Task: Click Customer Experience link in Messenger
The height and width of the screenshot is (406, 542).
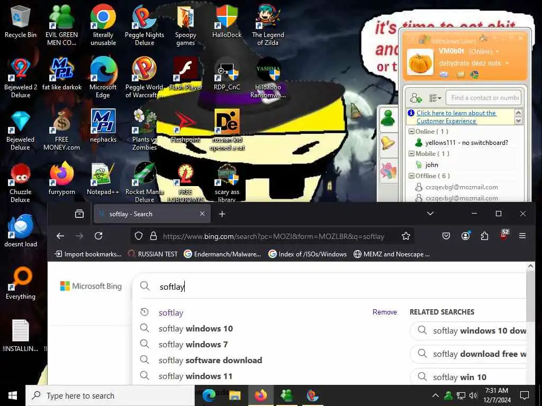Action: [x=456, y=117]
